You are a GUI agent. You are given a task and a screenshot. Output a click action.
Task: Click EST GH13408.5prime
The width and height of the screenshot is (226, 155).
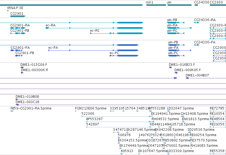182,116
